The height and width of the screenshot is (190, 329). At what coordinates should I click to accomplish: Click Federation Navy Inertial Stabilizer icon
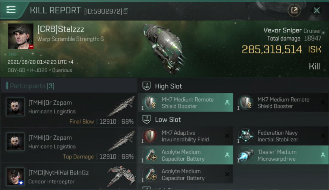(x=245, y=136)
